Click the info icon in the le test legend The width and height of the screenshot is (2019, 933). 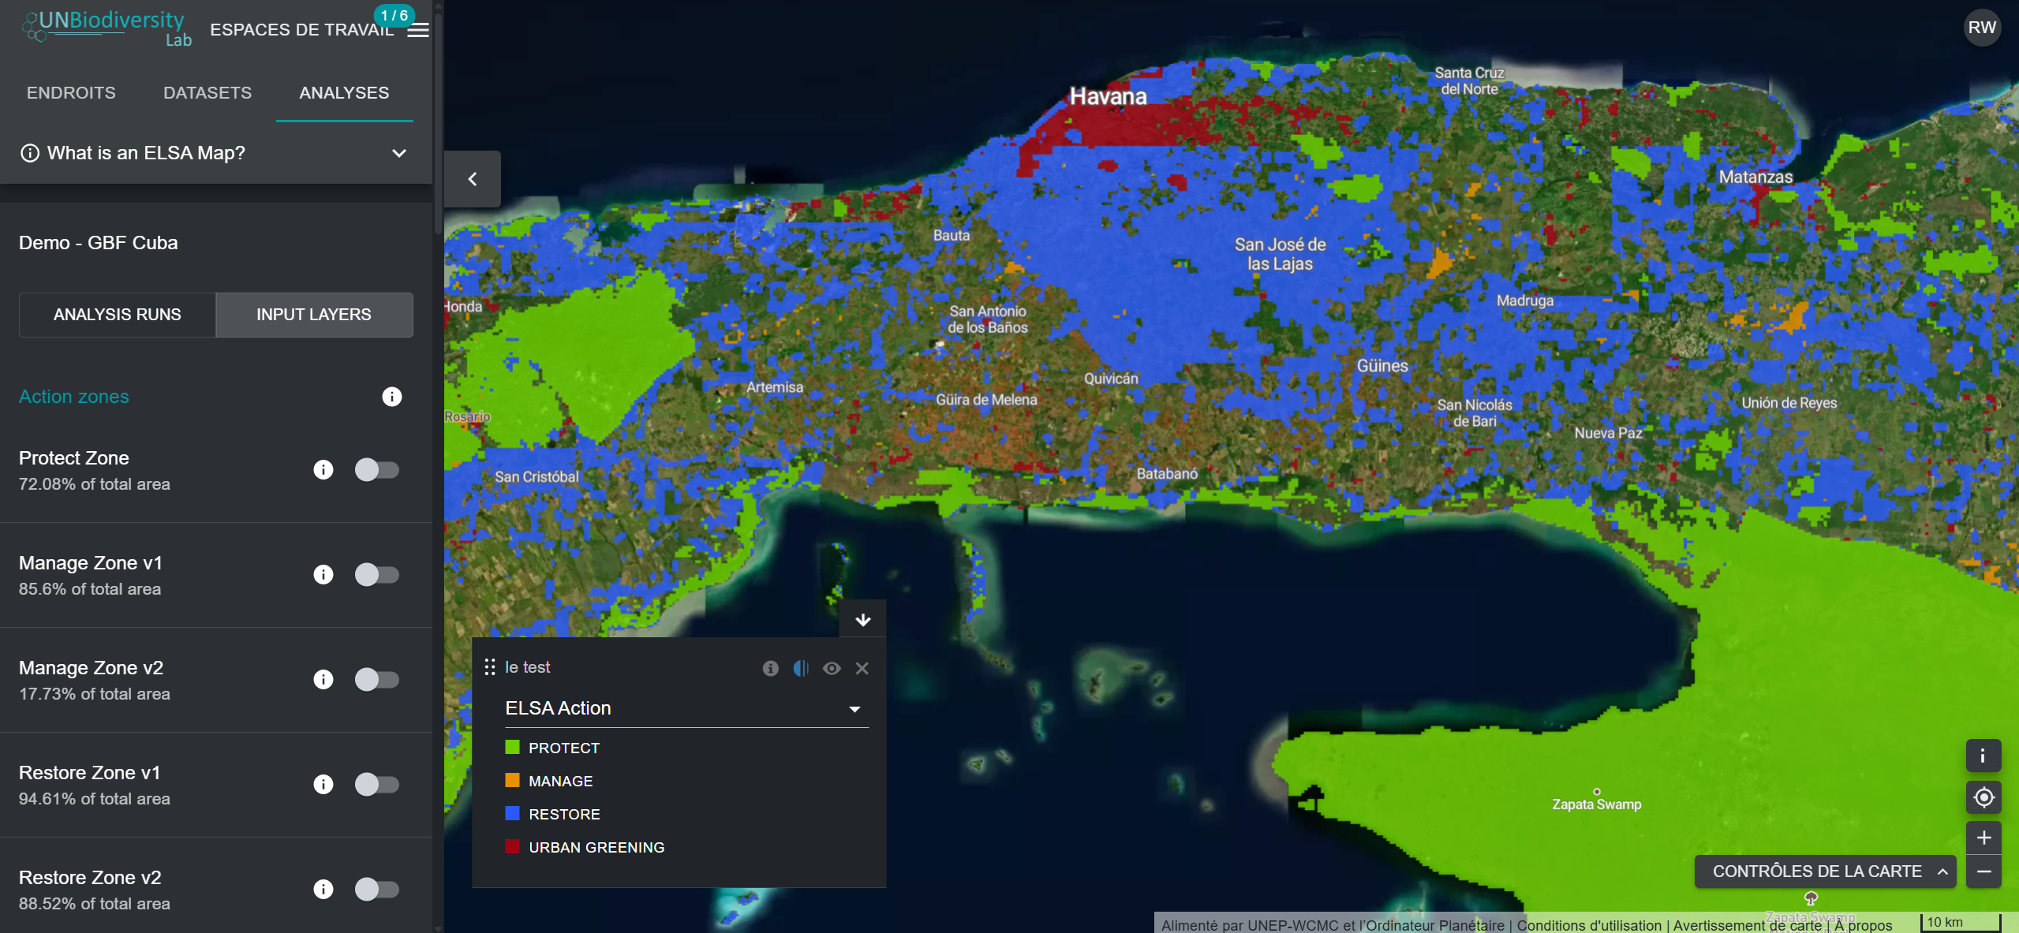click(x=771, y=669)
